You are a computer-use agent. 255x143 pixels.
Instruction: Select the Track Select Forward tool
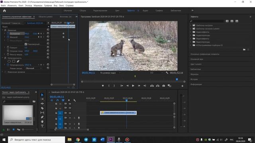(42, 99)
